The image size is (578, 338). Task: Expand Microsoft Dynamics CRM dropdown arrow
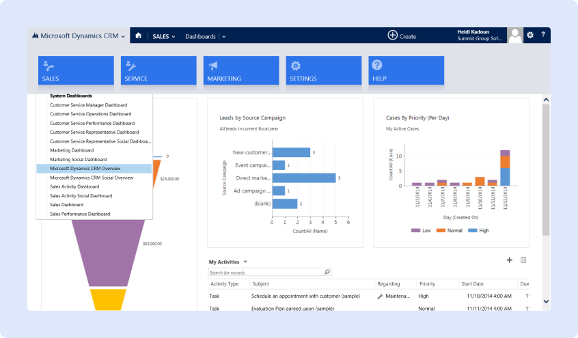[x=123, y=36]
